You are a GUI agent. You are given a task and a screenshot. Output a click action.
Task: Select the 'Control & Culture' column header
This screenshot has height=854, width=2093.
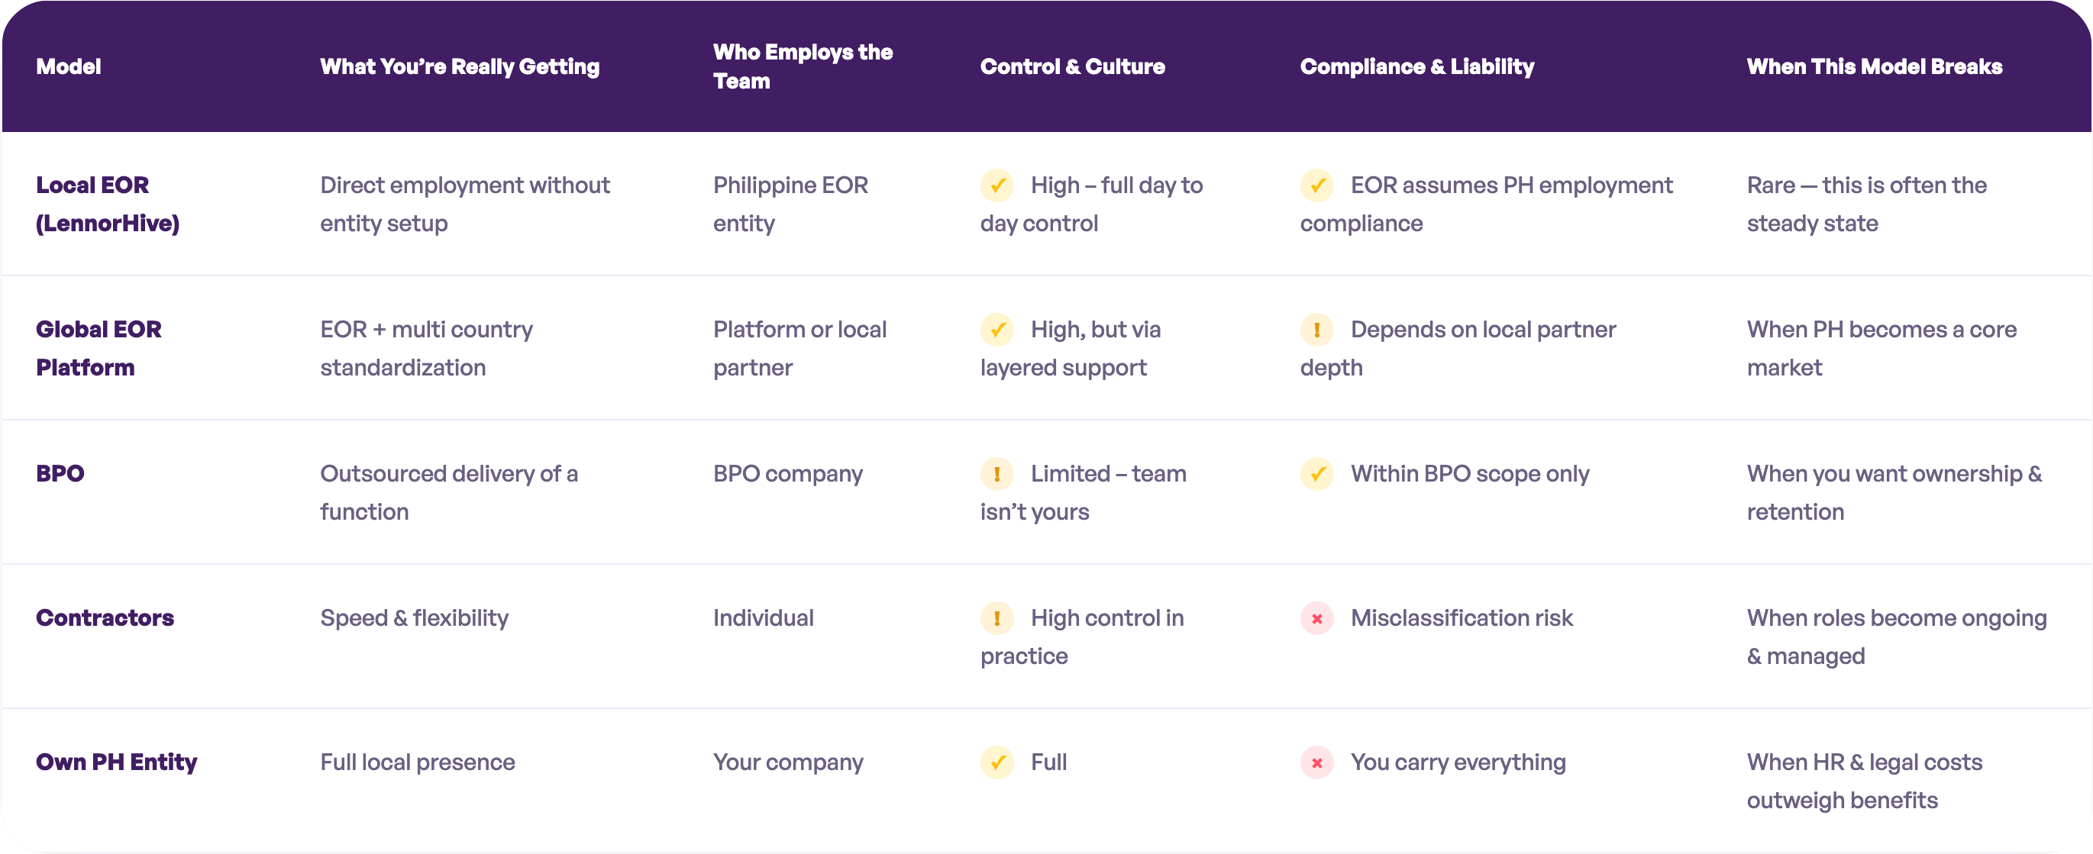click(1071, 66)
